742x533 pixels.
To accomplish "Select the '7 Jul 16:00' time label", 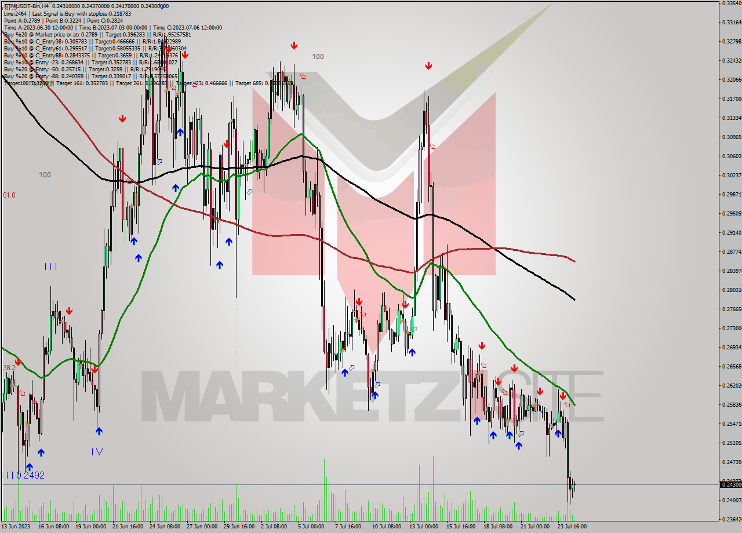I will (348, 527).
